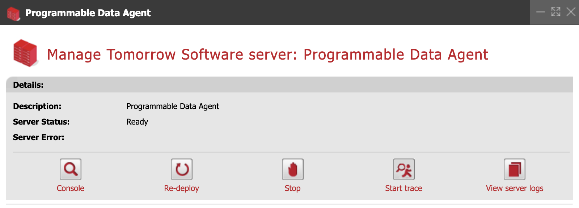This screenshot has width=579, height=208.
Task: Minimize the Programmable Data Agent window
Action: [540, 12]
